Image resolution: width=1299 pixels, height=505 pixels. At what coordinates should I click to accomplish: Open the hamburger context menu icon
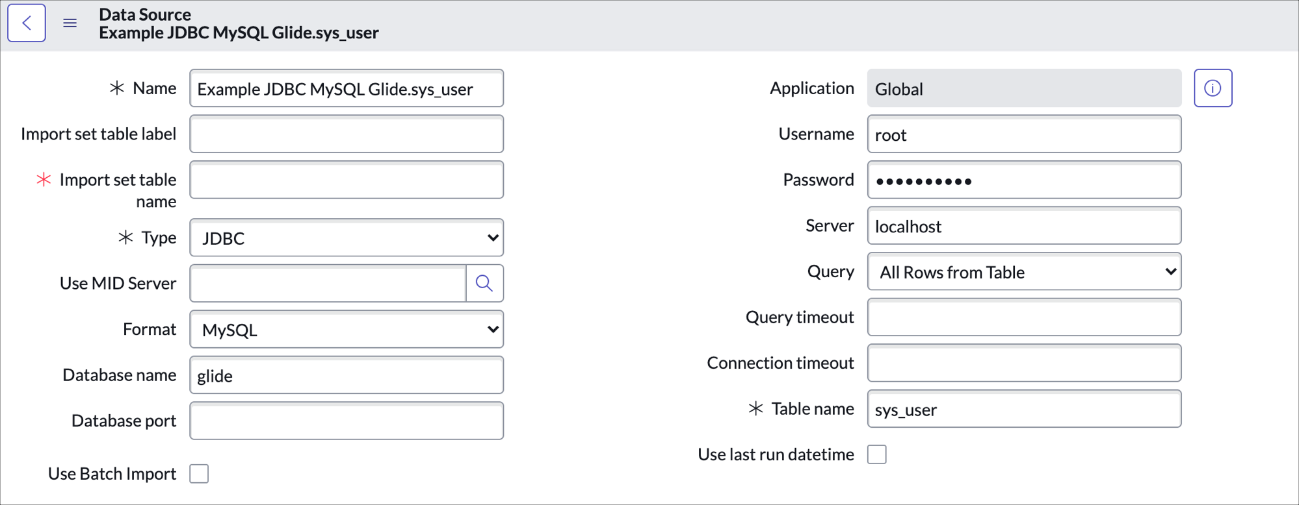[70, 23]
